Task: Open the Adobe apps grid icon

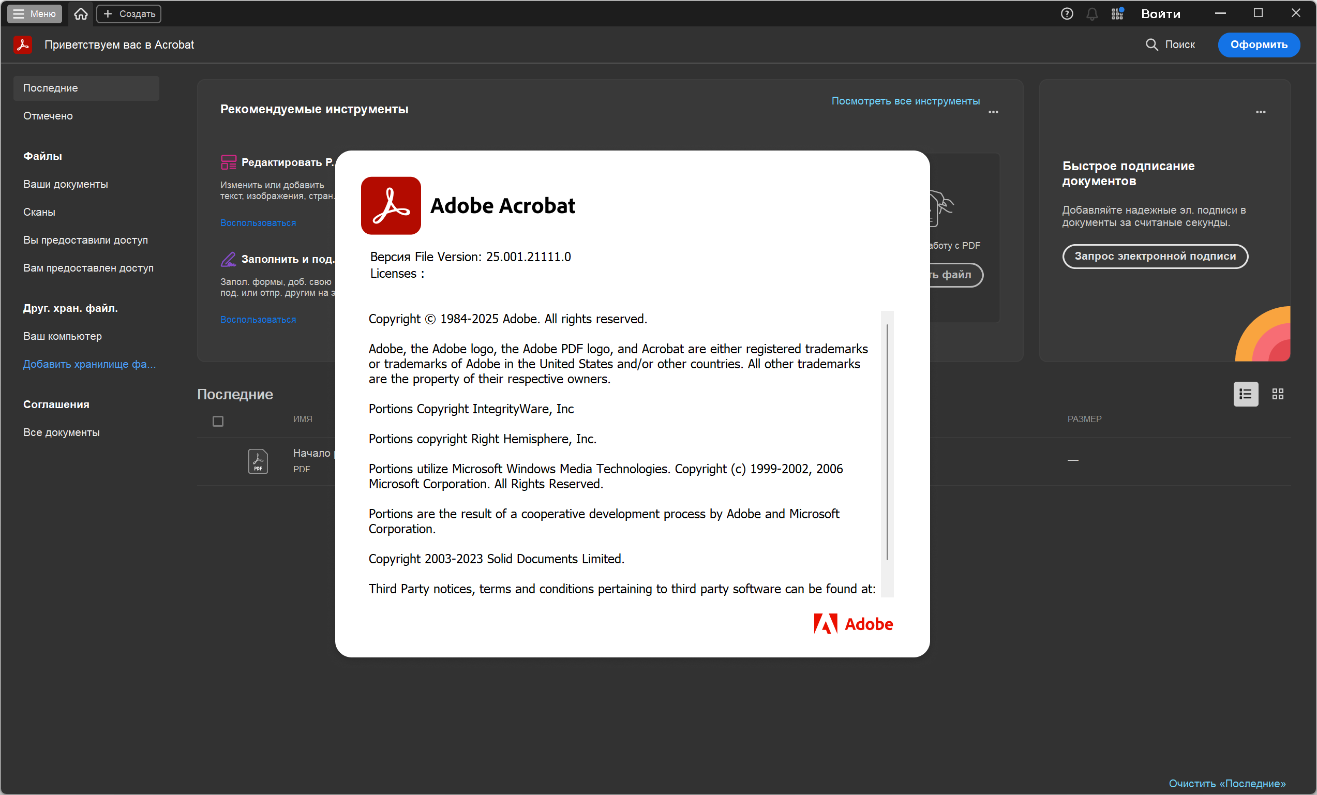Action: [1117, 14]
